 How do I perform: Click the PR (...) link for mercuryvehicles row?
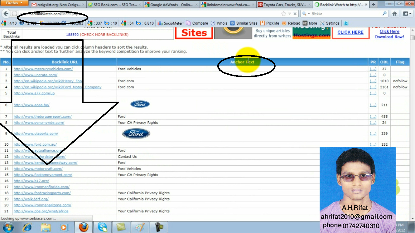pyautogui.click(x=373, y=69)
